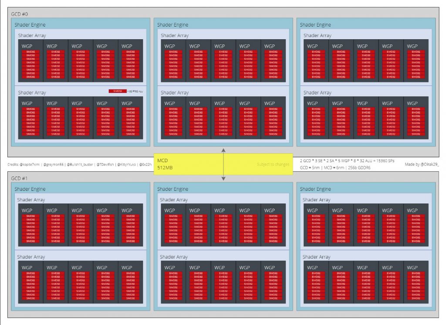Select the "MCD" label in the yellow block
Screen dimensions: 446x325
pyautogui.click(x=162, y=160)
